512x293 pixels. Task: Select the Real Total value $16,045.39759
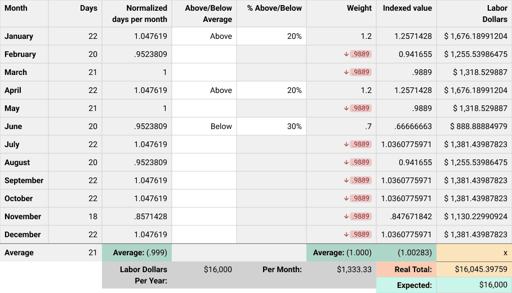(x=474, y=269)
